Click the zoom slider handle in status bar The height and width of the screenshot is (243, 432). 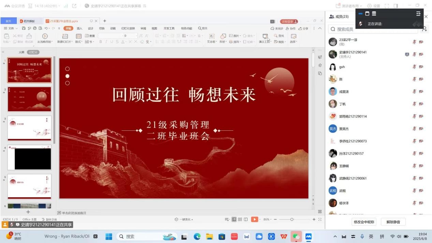(x=292, y=219)
